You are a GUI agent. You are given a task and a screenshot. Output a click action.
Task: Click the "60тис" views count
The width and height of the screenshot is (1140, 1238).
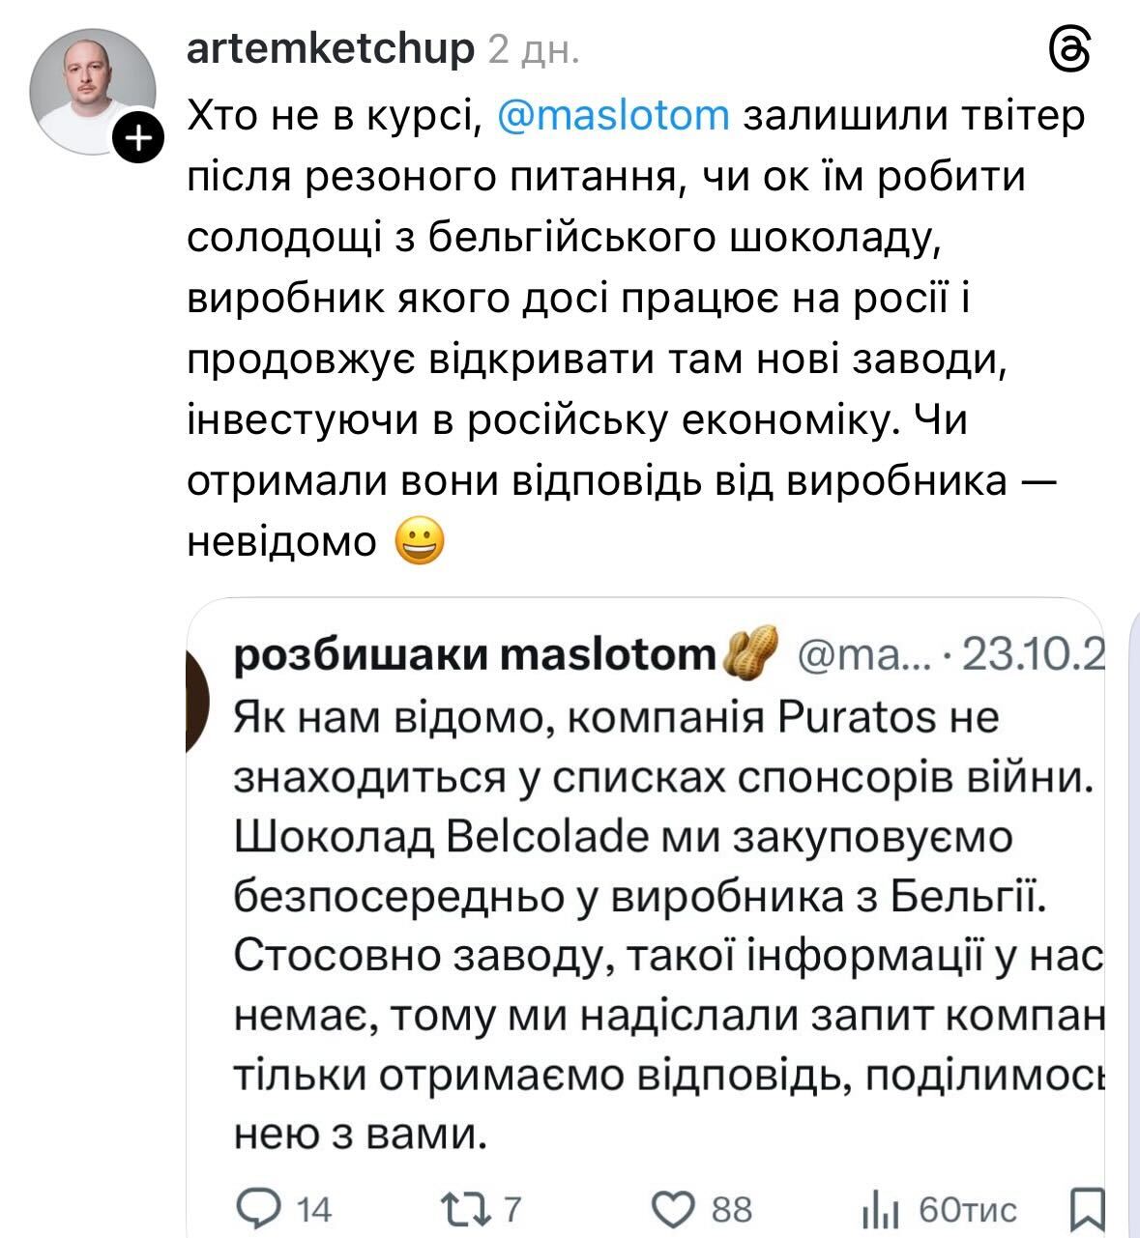click(x=967, y=1209)
